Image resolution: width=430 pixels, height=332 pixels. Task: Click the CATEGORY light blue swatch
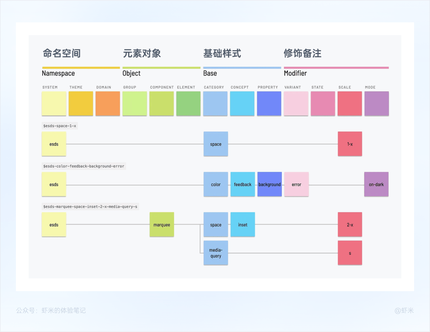pyautogui.click(x=215, y=103)
